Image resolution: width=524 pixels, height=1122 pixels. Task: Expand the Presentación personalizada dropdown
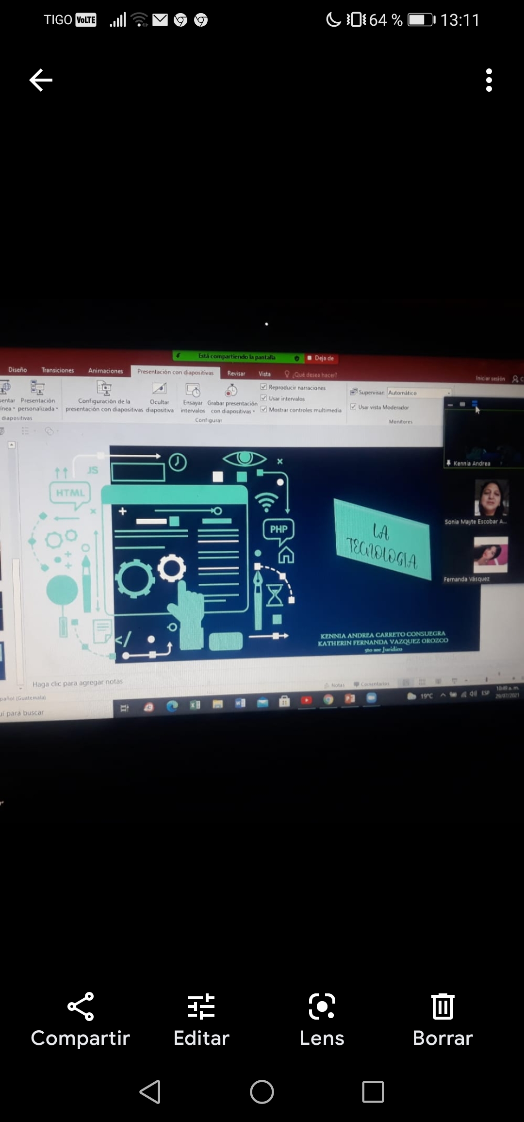pyautogui.click(x=38, y=409)
